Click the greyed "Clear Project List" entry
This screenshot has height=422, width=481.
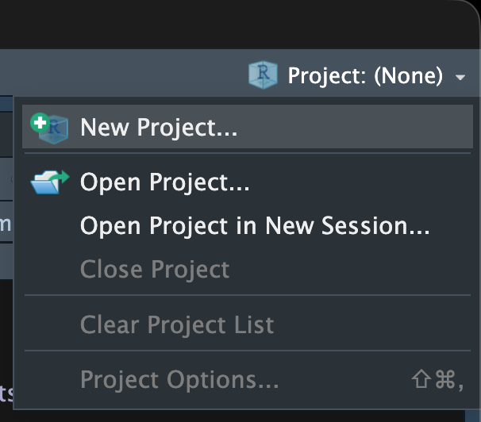177,324
